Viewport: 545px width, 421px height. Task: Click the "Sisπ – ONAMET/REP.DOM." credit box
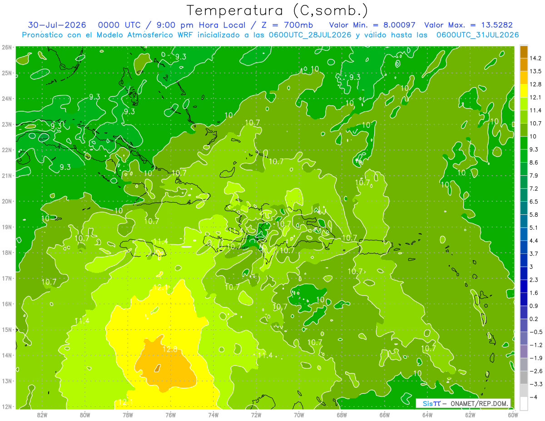coord(463,403)
